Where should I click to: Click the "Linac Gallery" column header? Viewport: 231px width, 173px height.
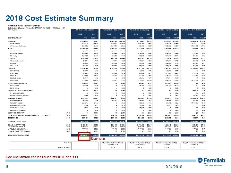pyautogui.click(x=140, y=30)
